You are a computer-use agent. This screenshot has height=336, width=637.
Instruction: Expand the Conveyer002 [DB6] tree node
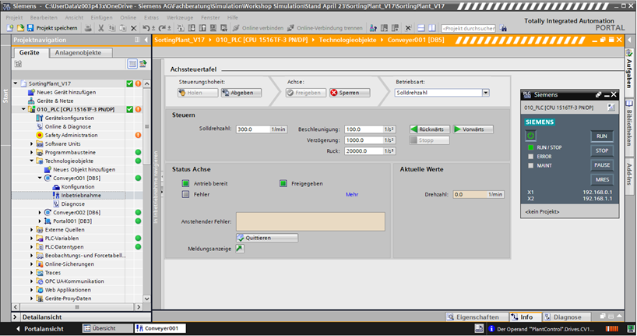click(40, 212)
